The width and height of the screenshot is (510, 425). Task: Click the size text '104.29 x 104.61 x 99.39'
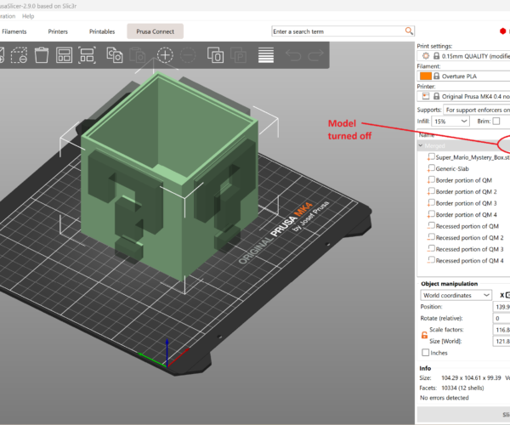point(471,378)
